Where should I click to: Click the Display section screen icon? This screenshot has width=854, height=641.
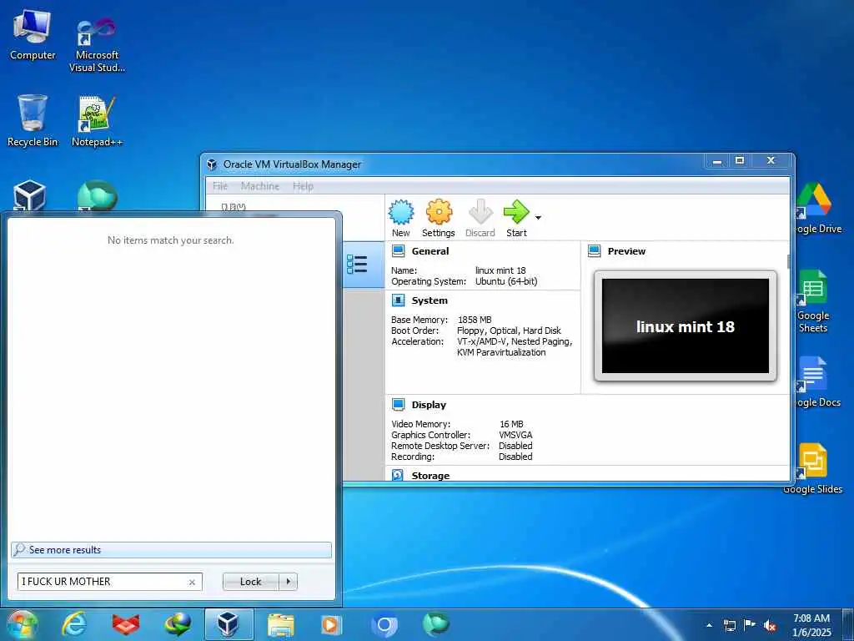398,405
